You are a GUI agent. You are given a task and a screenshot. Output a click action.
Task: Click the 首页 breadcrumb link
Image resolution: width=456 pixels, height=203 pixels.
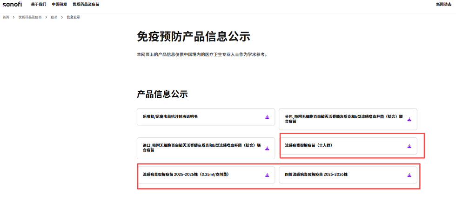point(6,17)
